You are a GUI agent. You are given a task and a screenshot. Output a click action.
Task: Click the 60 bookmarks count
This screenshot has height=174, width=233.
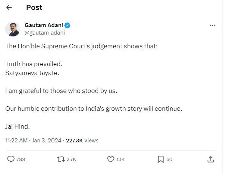tap(169, 159)
